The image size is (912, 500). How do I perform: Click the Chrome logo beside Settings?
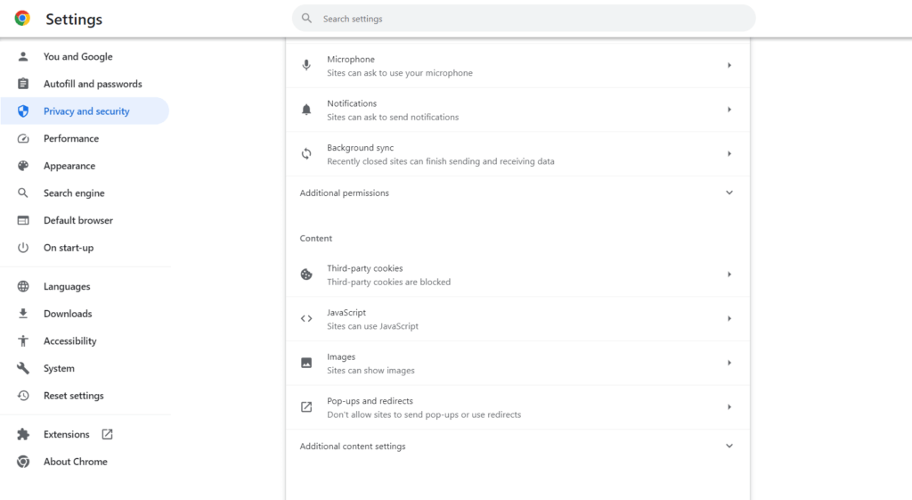[x=22, y=19]
